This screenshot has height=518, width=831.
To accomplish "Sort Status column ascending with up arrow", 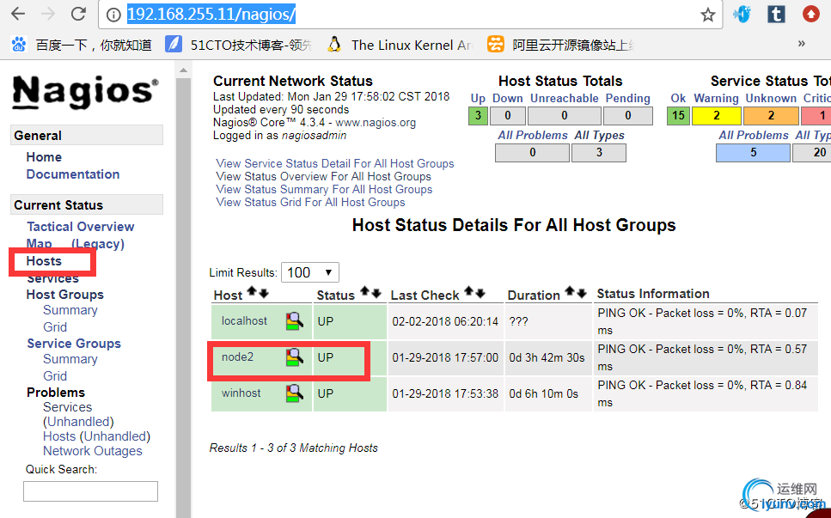I will click(365, 291).
